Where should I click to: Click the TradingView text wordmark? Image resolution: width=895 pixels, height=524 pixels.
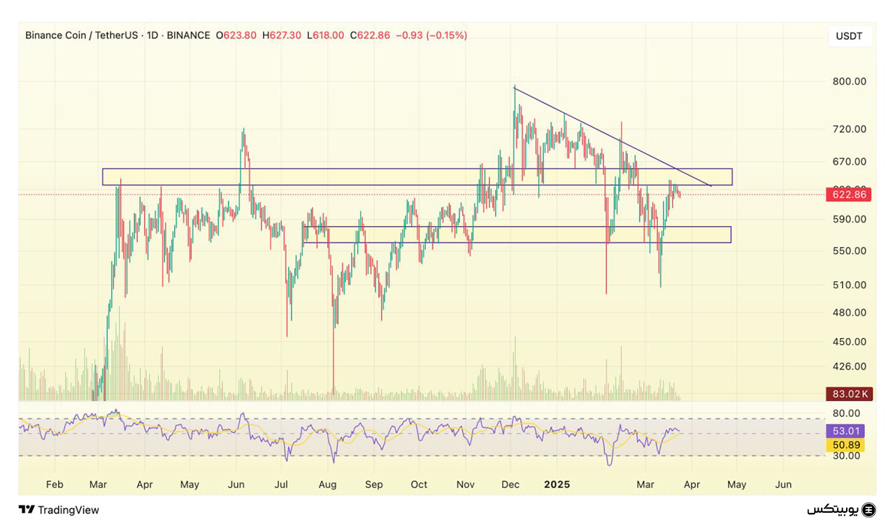(x=68, y=510)
